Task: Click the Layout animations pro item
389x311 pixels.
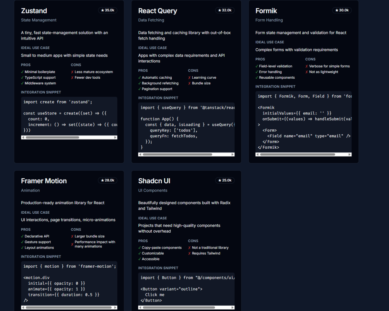Action: [38, 248]
